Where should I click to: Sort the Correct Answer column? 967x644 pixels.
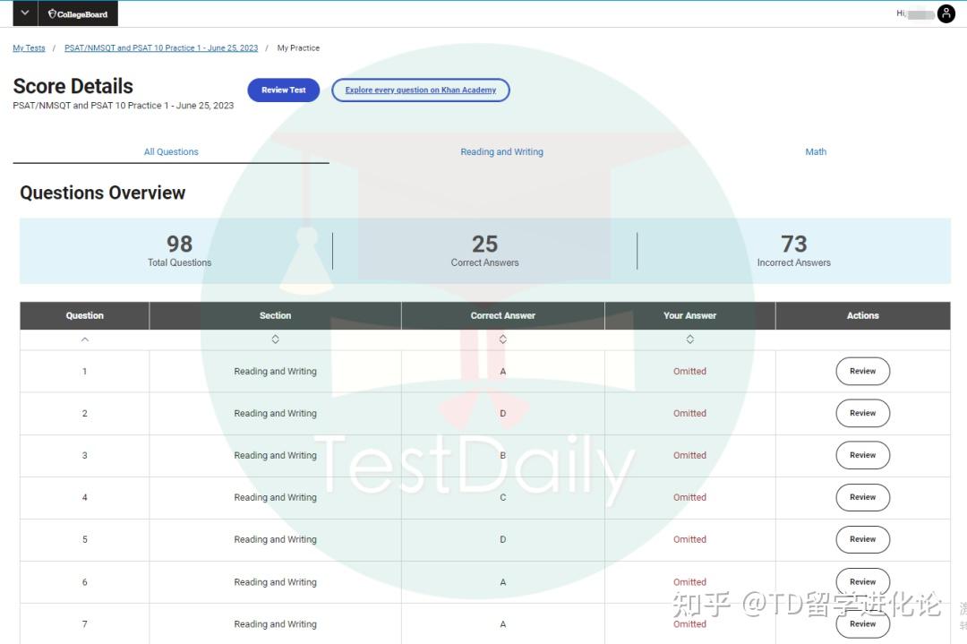coord(502,339)
